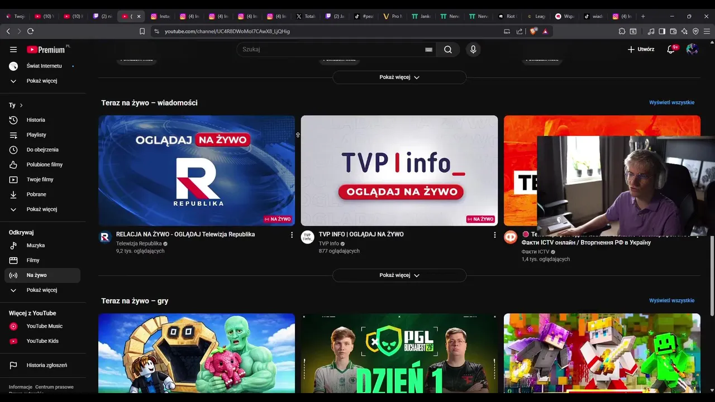715x402 pixels.
Task: Open the Brave playlist music note icon
Action: pos(651,31)
